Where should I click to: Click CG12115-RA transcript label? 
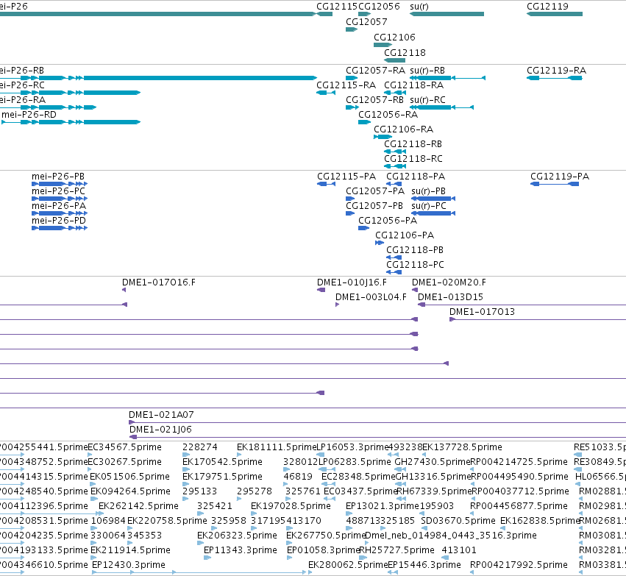point(346,85)
